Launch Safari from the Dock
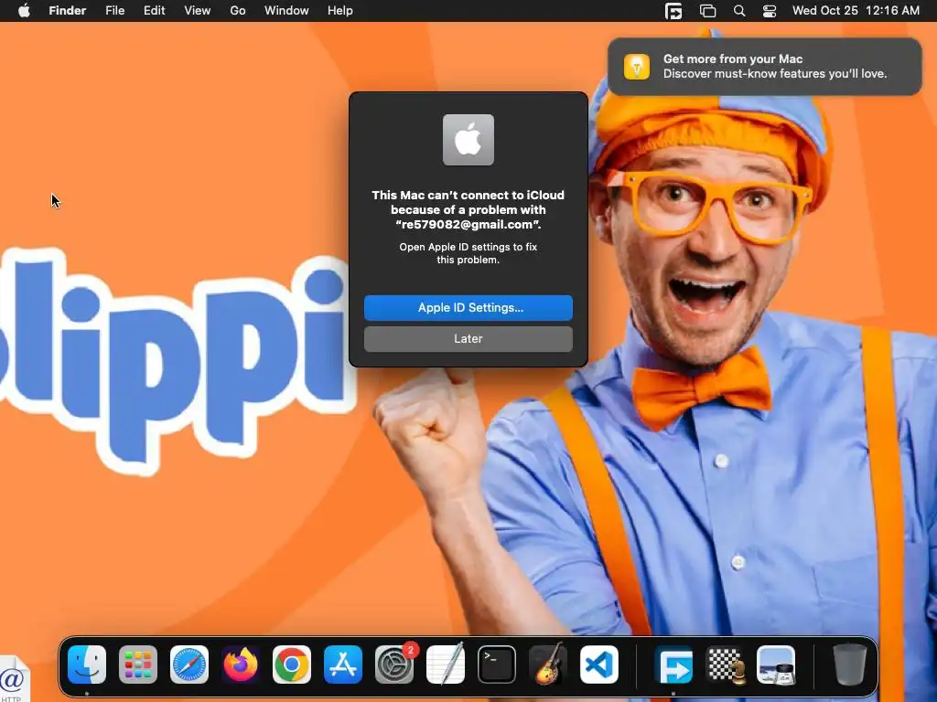The image size is (937, 702). (189, 664)
